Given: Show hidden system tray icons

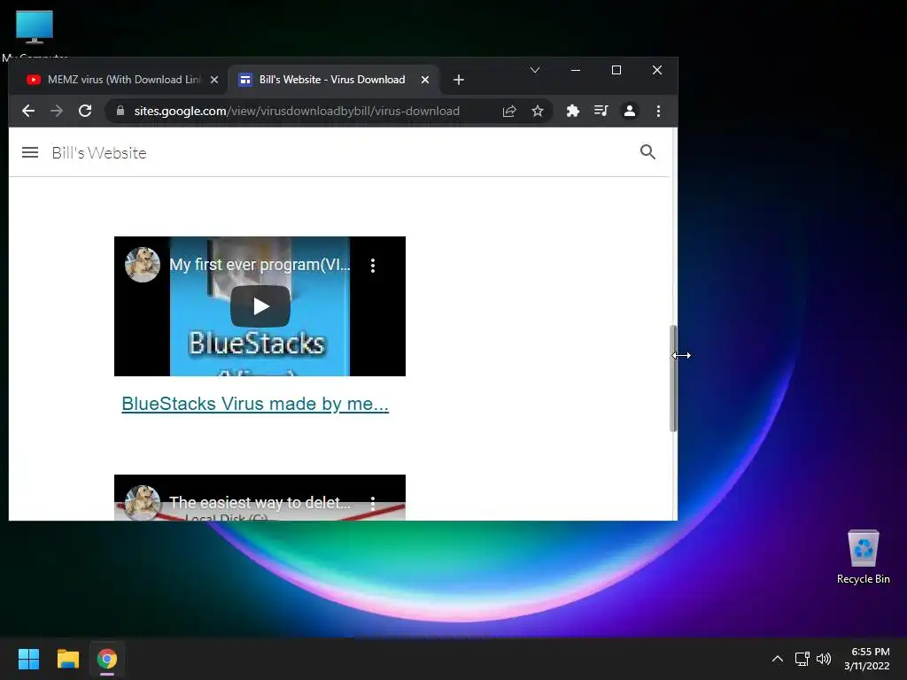Looking at the screenshot, I should [778, 659].
